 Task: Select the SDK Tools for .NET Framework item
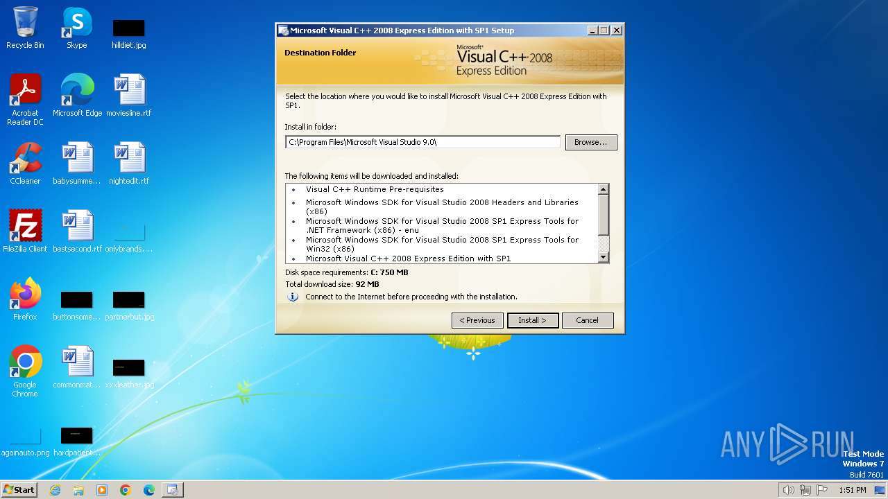[442, 226]
